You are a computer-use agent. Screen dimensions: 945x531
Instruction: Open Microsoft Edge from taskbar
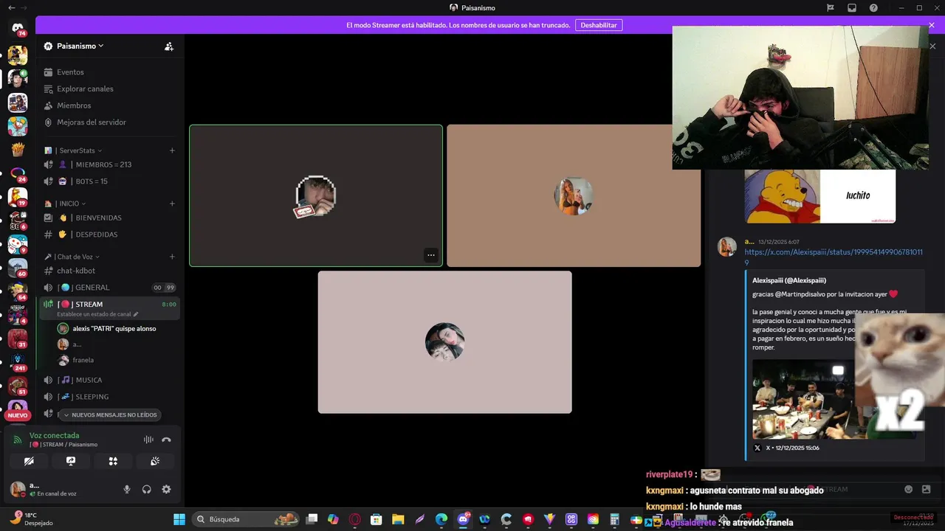[x=441, y=519]
